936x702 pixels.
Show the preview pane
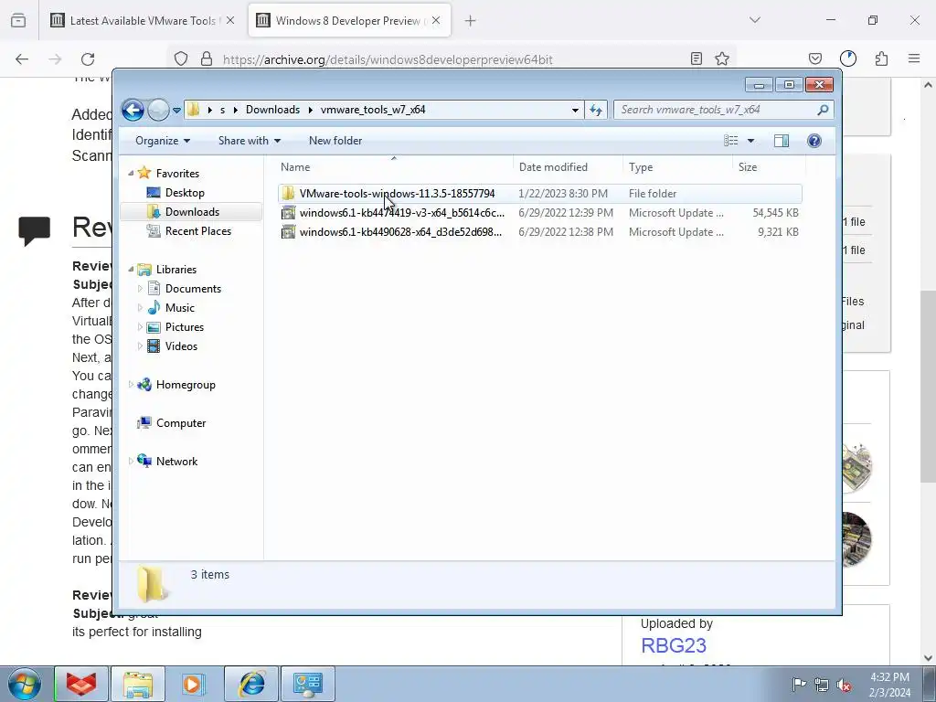pos(781,141)
